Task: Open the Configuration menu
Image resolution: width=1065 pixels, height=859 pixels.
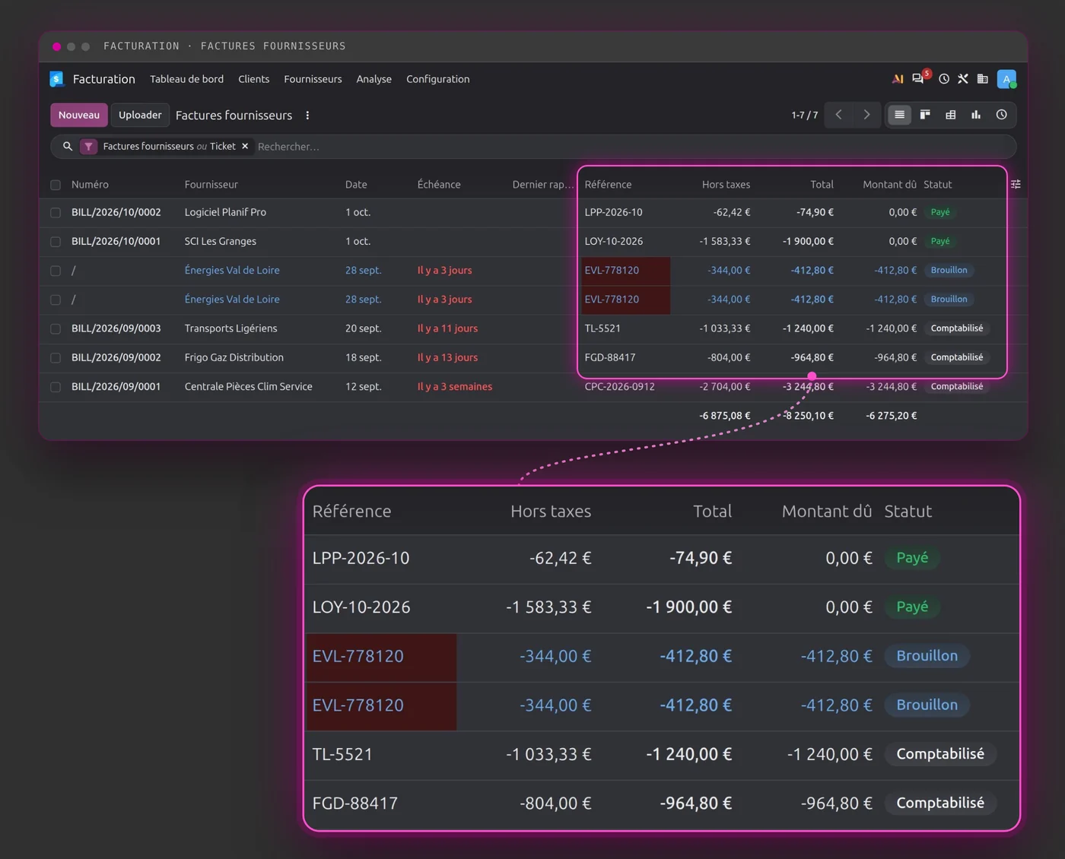Action: point(437,79)
